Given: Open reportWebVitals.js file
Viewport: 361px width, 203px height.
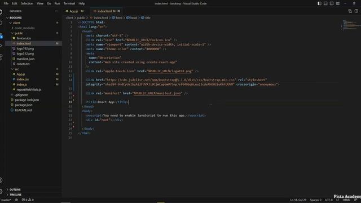Looking at the screenshot, I should pos(29,90).
